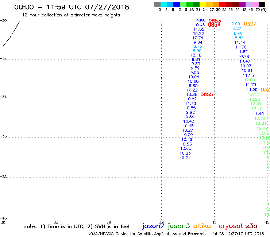This screenshot has width=270, height=237.
Task: Click the 36 longitude axis label
Action: pos(108,222)
